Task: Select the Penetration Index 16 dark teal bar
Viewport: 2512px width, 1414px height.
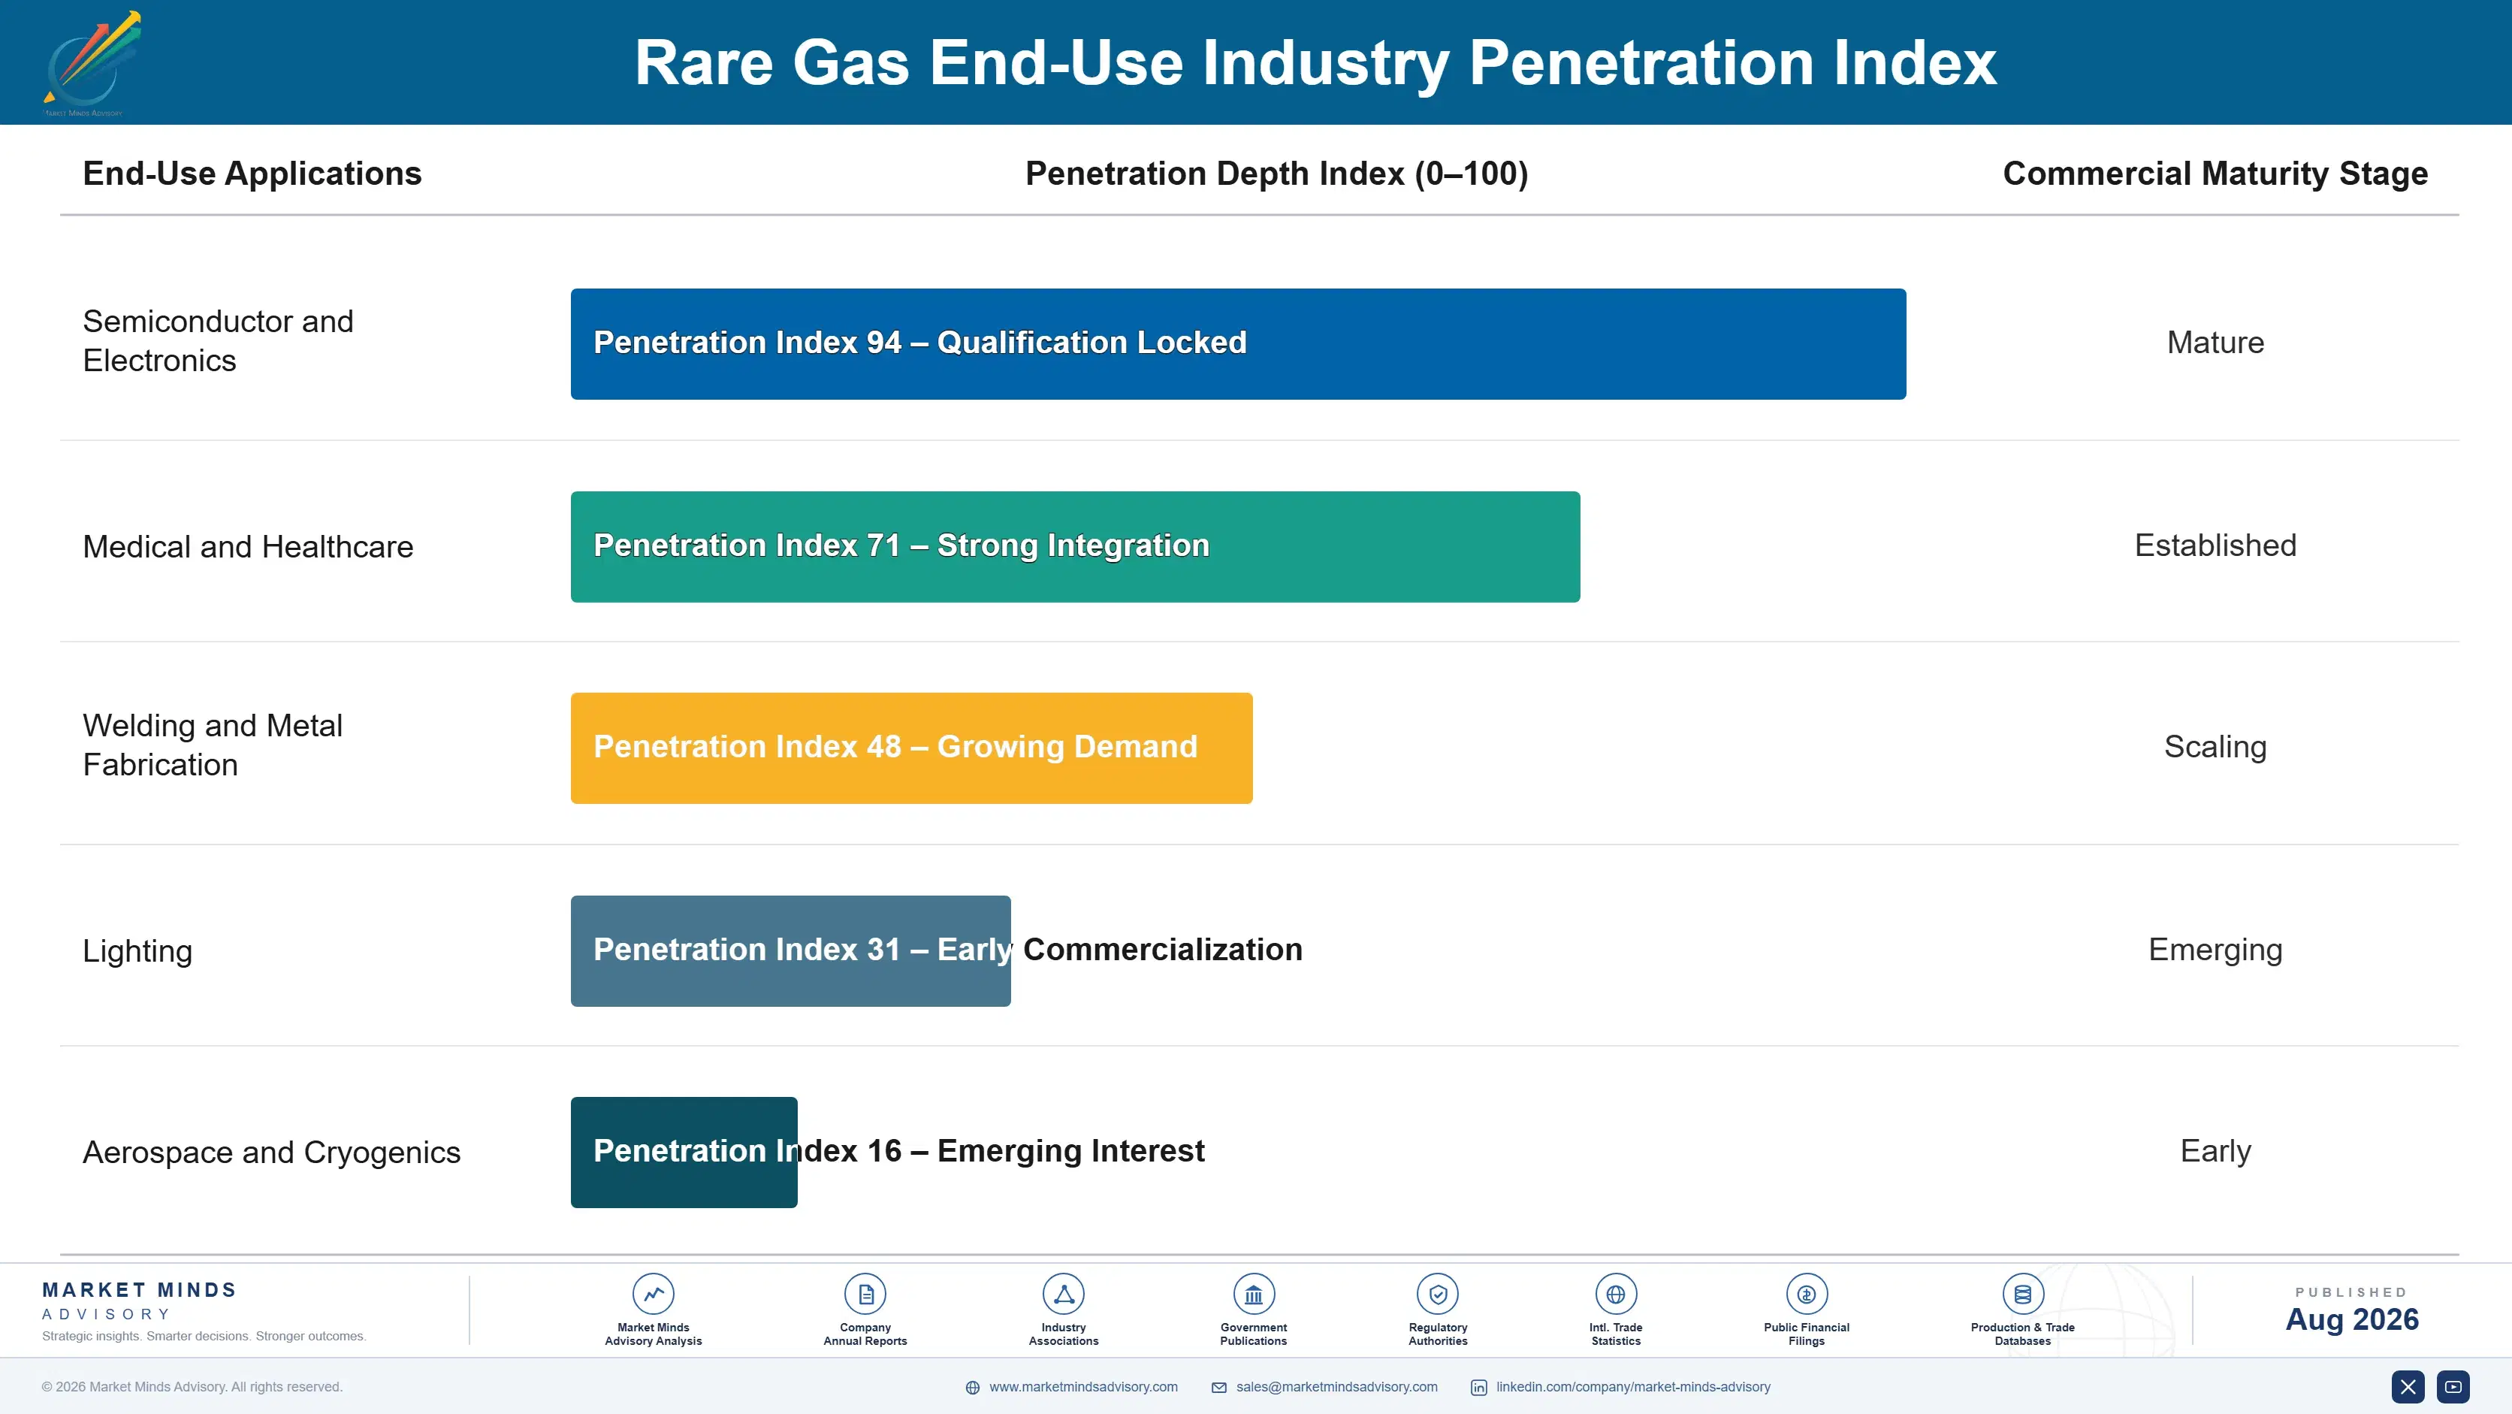Action: click(x=684, y=1152)
